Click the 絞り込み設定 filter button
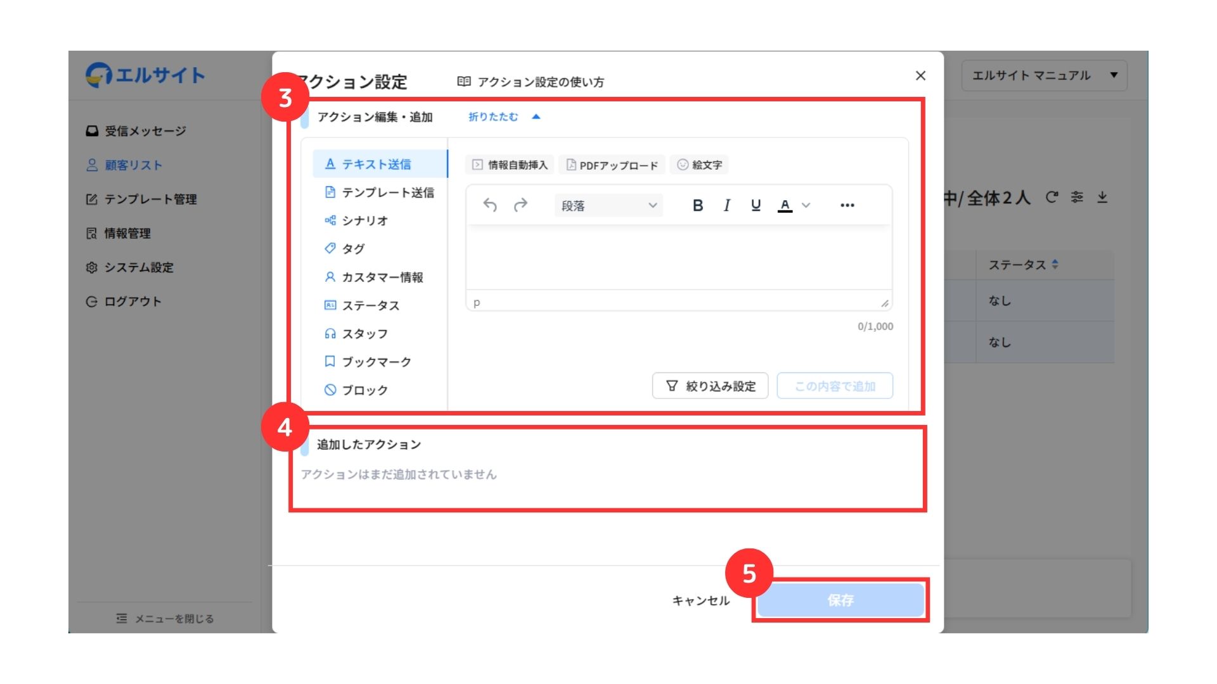Image resolution: width=1217 pixels, height=684 pixels. click(x=710, y=386)
